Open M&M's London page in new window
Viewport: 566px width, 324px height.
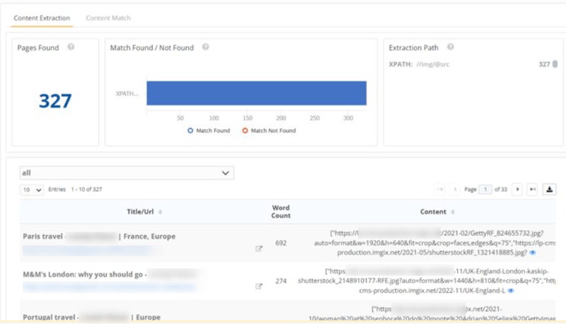coord(258,286)
